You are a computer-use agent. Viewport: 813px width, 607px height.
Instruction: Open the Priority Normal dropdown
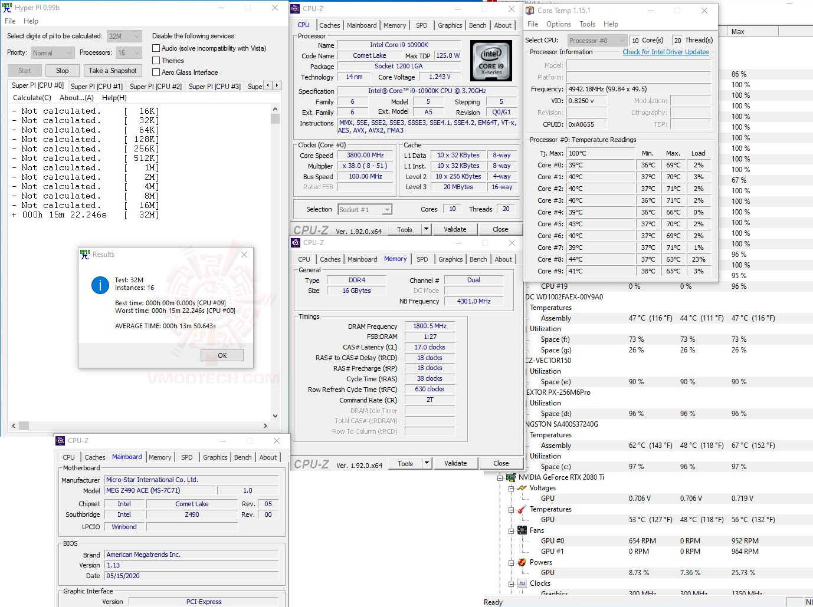[53, 52]
